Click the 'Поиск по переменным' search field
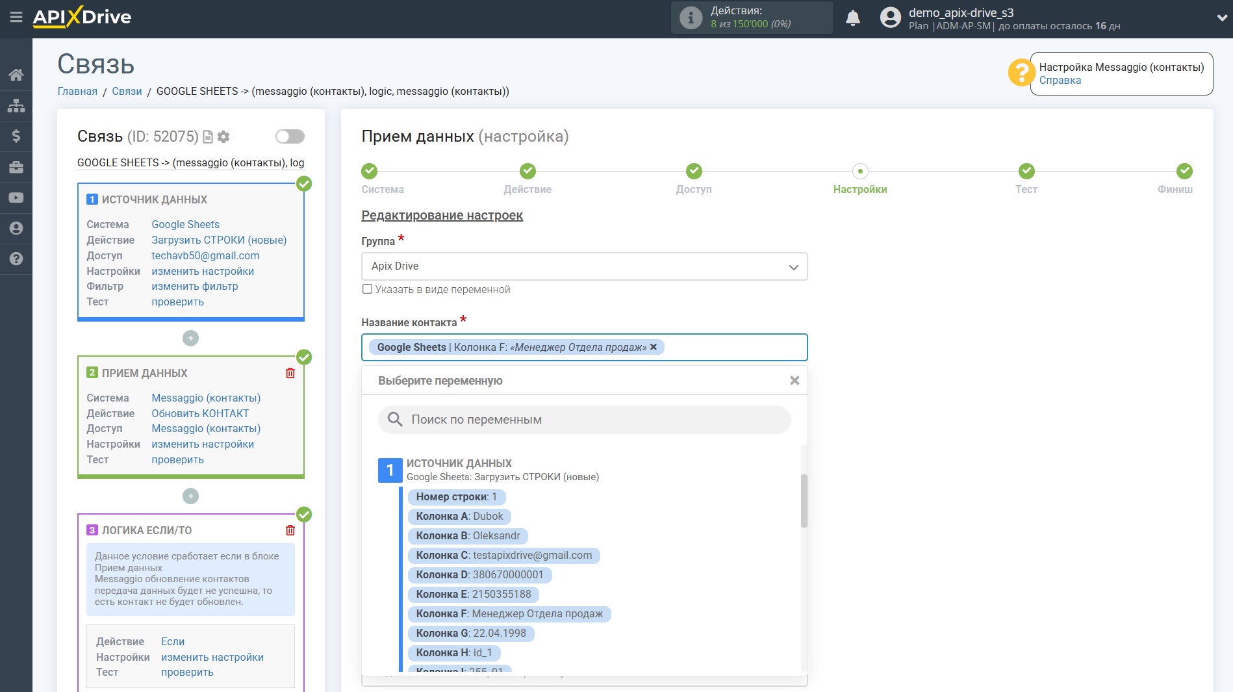 585,420
